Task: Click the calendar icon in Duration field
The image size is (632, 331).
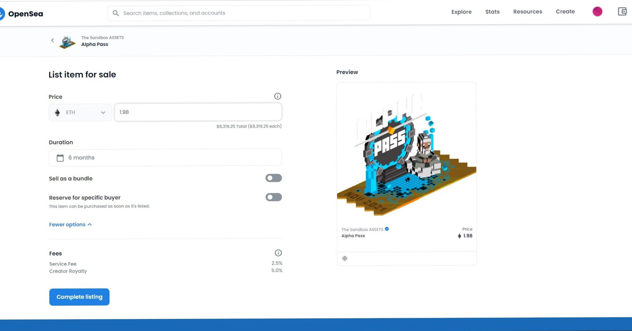Action: coord(60,158)
